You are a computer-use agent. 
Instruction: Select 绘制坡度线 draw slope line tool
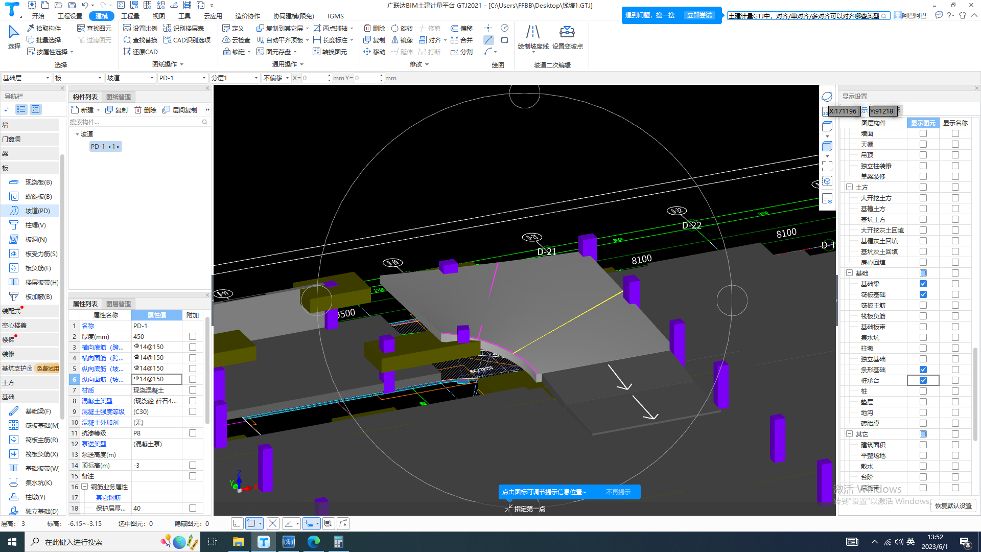pos(533,37)
